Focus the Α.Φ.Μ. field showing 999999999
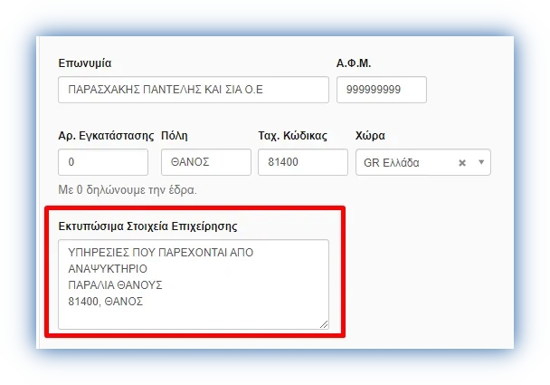Screen dimensions: 550x385 pos(381,90)
